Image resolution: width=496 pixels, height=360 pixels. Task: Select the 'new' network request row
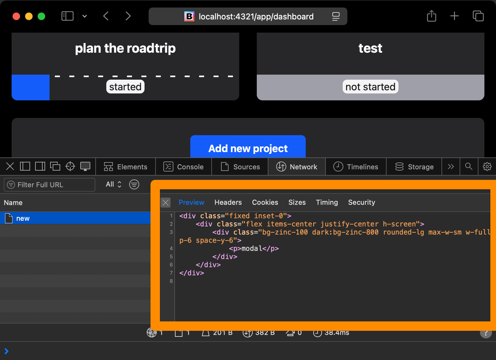[x=75, y=218]
